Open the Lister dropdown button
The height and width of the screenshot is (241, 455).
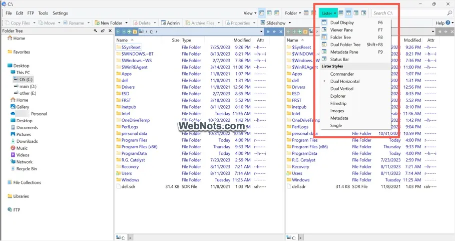click(x=328, y=13)
